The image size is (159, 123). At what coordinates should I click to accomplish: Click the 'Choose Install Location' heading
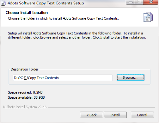tap(27, 13)
